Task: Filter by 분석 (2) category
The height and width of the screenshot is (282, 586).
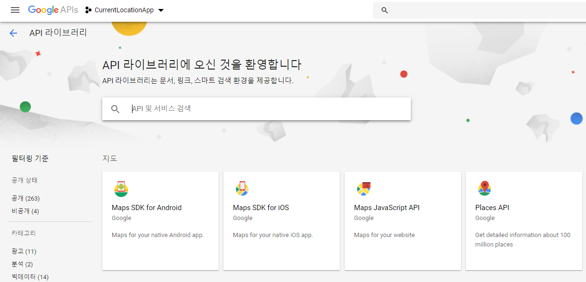Action: pos(22,264)
